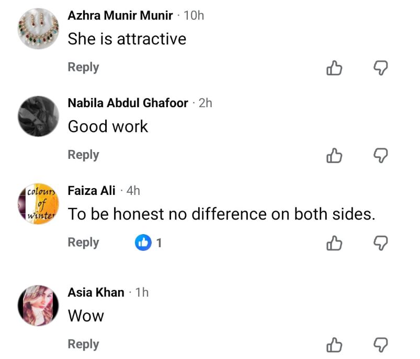420x359 pixels.
Task: Open Nabila Abdul Ghafoor's profile name
Action: [128, 103]
